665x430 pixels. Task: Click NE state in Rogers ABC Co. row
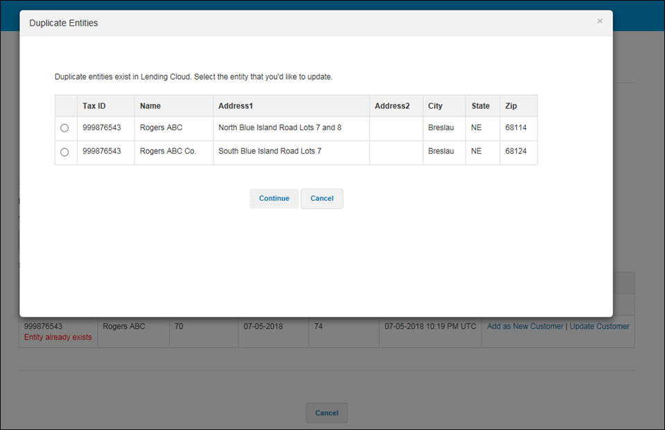point(477,151)
